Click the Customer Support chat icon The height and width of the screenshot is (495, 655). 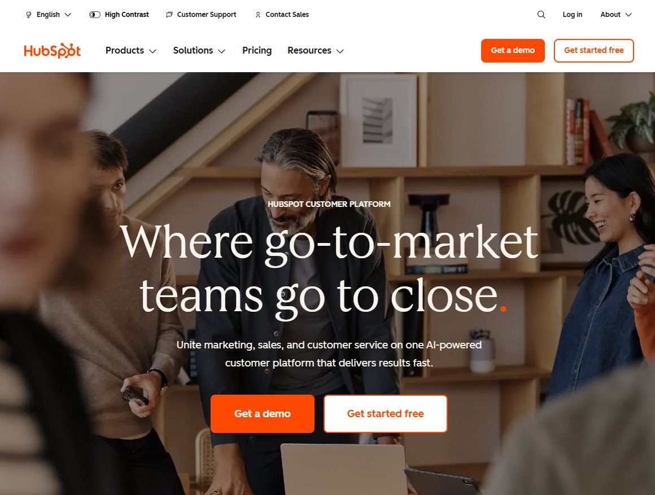[169, 15]
